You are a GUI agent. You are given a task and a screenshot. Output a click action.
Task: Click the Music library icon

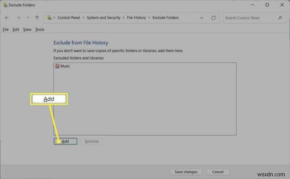[x=58, y=66]
